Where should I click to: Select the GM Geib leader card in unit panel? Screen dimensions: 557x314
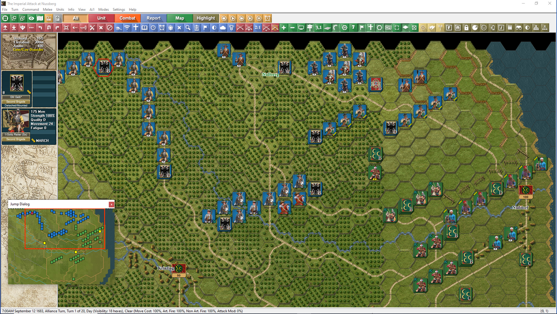[17, 89]
